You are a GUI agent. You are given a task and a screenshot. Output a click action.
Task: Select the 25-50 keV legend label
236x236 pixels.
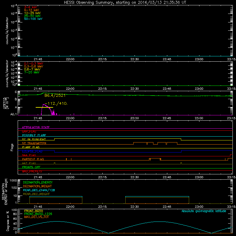[x=32, y=16]
